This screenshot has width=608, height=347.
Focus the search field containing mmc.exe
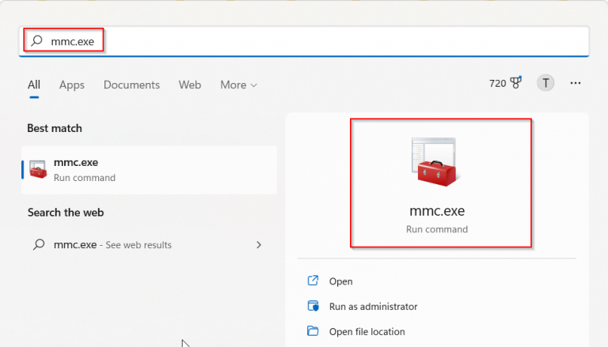coord(317,40)
